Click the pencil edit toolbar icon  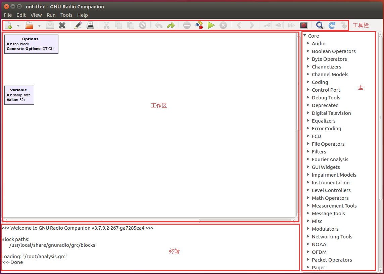pos(78,25)
